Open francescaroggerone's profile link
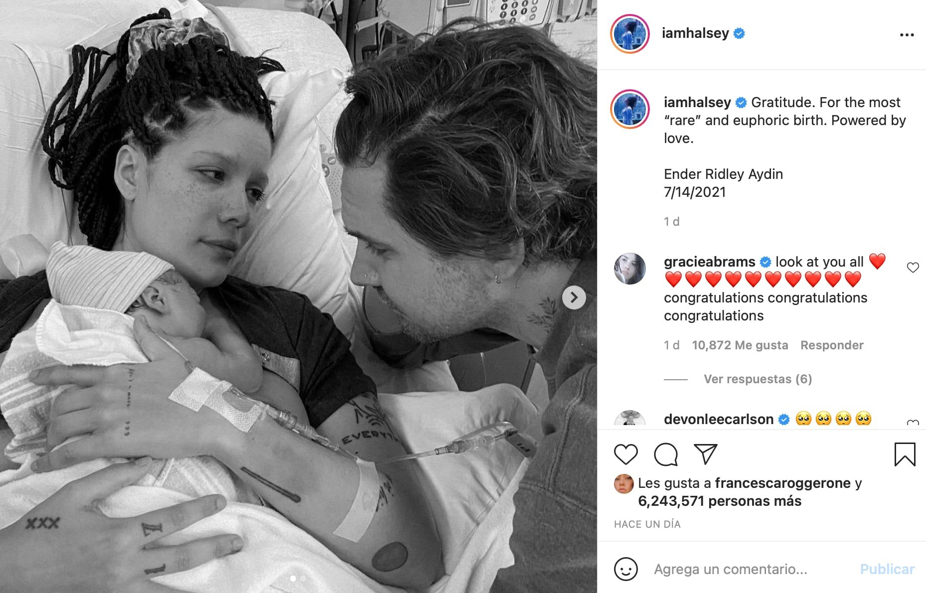 (x=782, y=483)
